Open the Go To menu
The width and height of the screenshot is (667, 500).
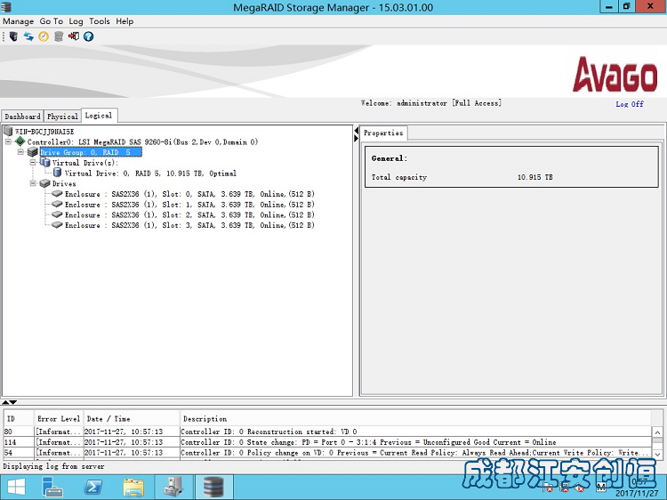pyautogui.click(x=51, y=21)
